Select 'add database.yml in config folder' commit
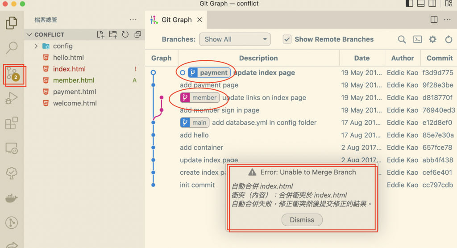Viewport: 457px width, 248px height. tap(264, 122)
